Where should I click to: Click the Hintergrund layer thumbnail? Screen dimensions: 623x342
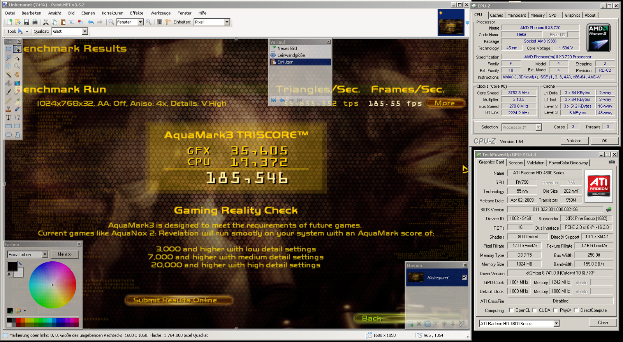click(x=416, y=278)
